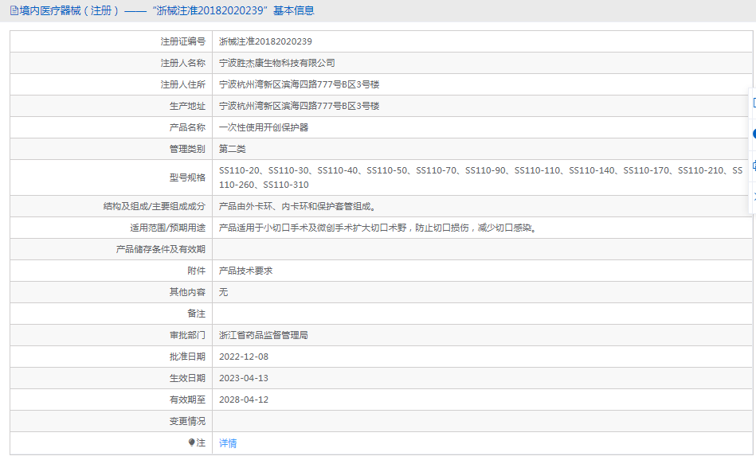Click effective date 2023-04-13
Screen dimensions: 756x460
[x=244, y=378]
